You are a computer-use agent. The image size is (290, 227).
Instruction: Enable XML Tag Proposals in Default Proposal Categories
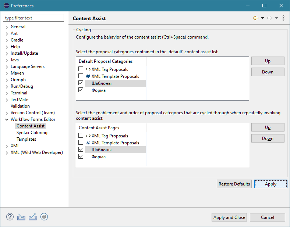point(81,69)
